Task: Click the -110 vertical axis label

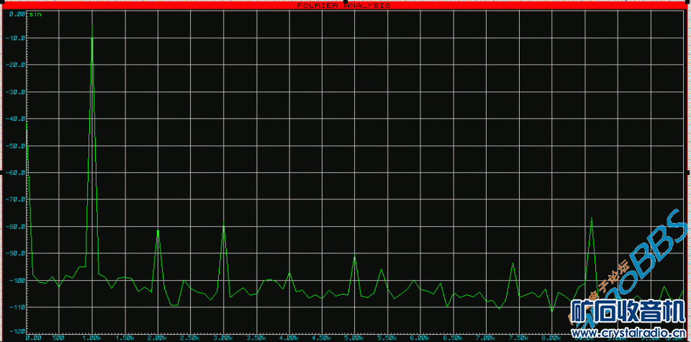Action: click(17, 307)
